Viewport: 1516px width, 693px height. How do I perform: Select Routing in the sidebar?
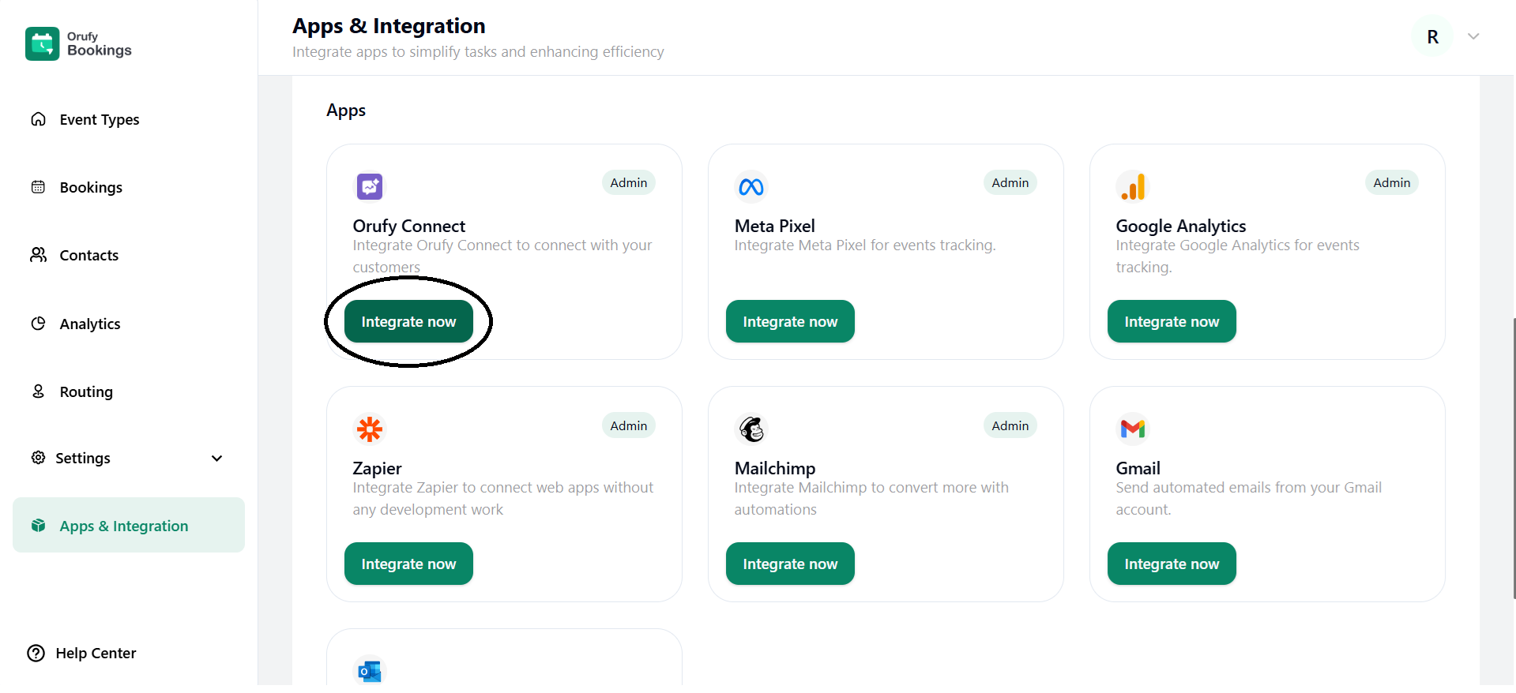[x=86, y=392]
